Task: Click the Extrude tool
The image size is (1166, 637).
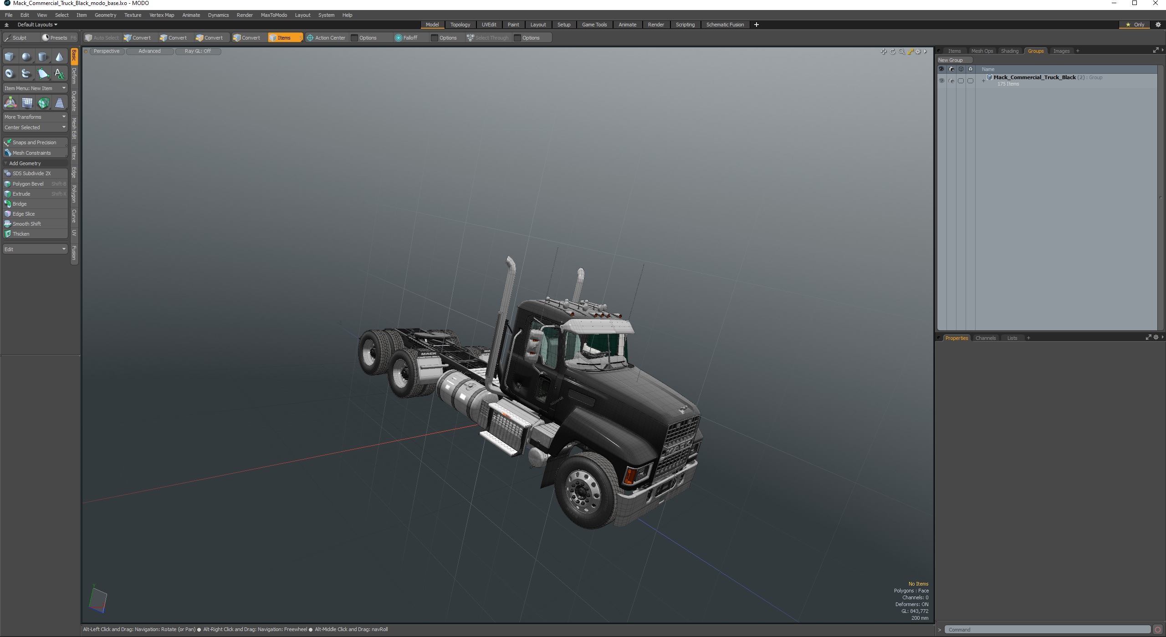Action: [35, 194]
